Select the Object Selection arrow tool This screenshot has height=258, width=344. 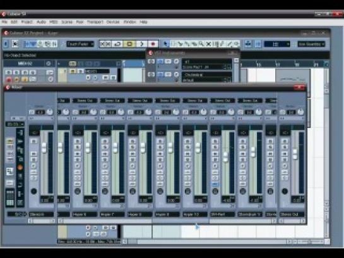[x=165, y=44]
